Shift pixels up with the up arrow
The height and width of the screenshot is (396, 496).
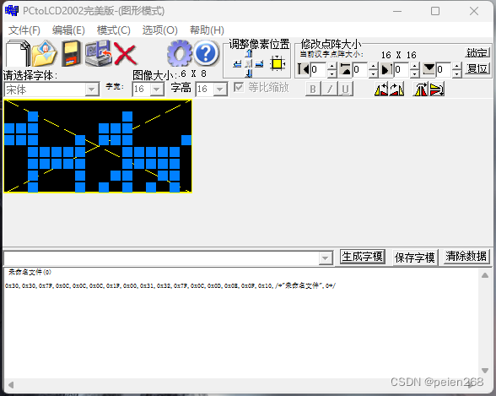pos(249,54)
